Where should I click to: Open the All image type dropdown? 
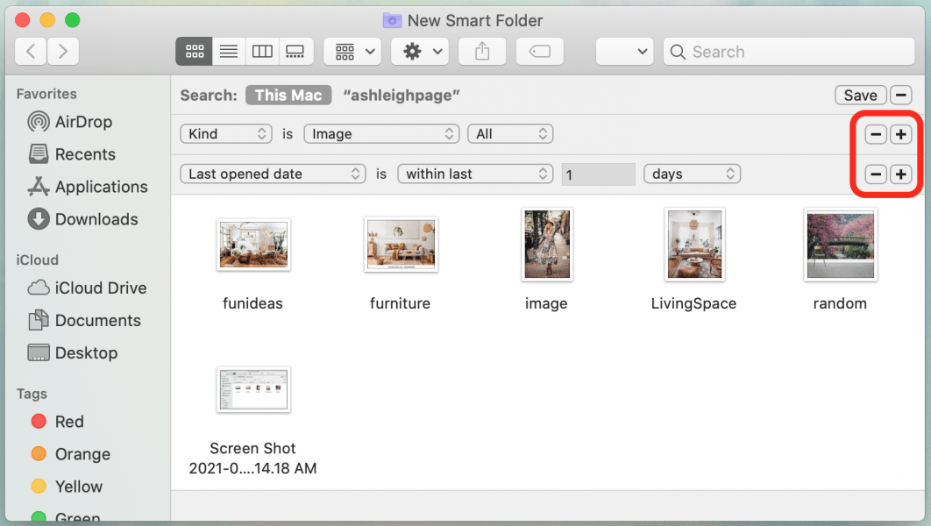point(510,134)
